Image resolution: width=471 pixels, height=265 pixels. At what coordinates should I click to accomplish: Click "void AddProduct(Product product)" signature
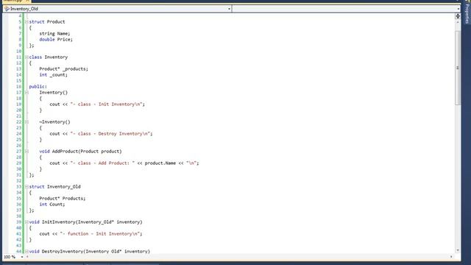(x=80, y=152)
